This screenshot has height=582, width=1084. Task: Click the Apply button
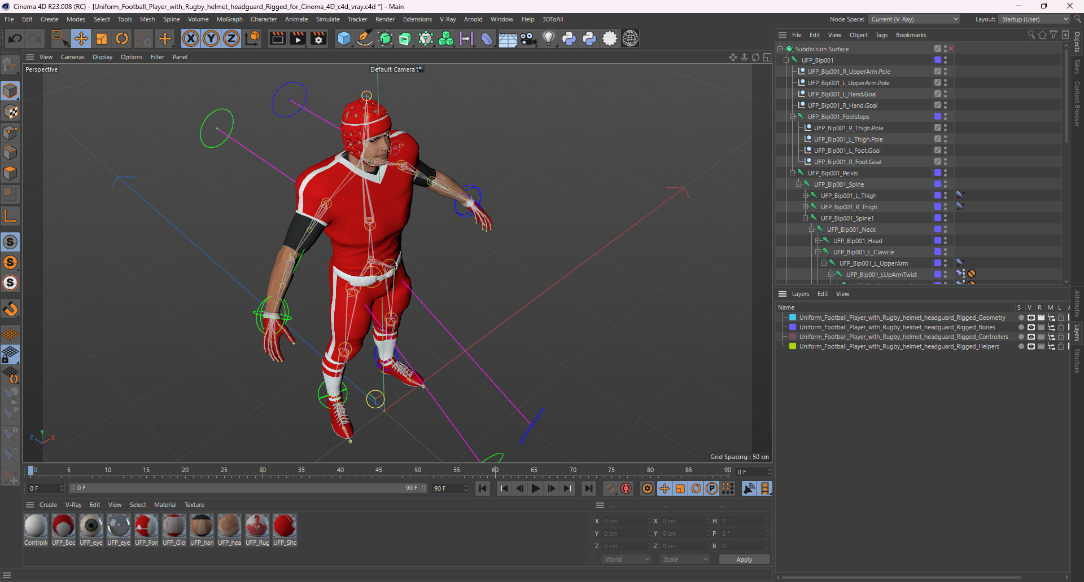[x=744, y=559]
